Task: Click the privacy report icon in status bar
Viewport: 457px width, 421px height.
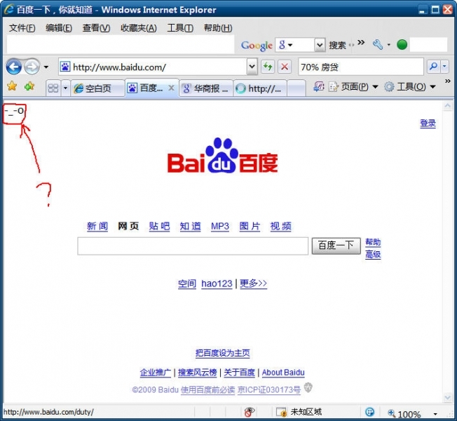Action: pyautogui.click(x=250, y=412)
